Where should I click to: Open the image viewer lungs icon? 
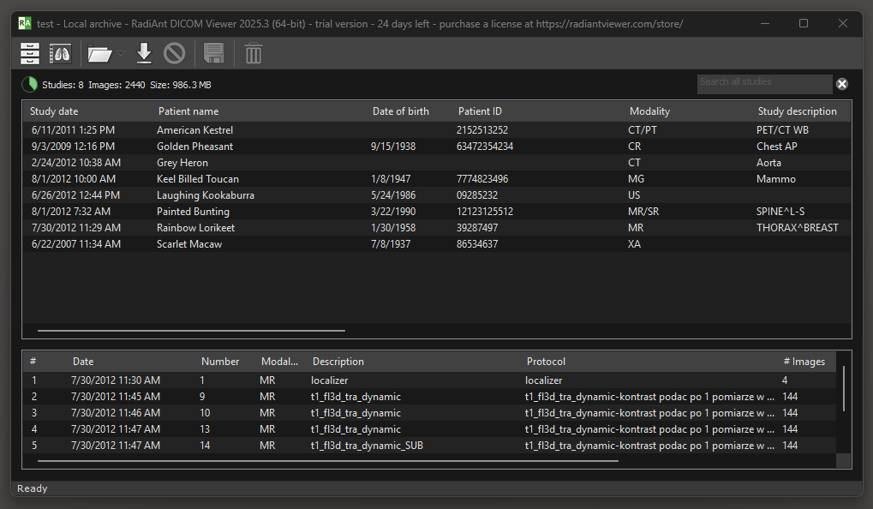[60, 54]
